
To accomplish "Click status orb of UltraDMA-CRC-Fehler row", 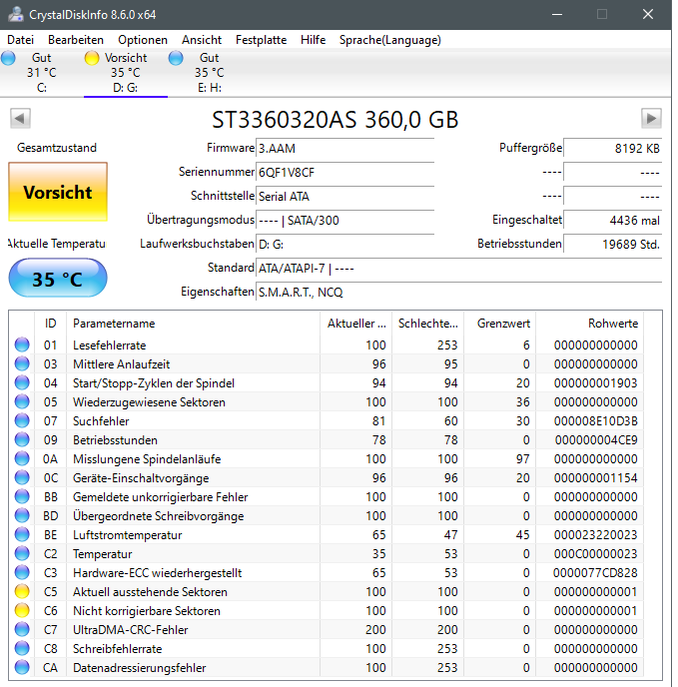I will click(x=22, y=630).
